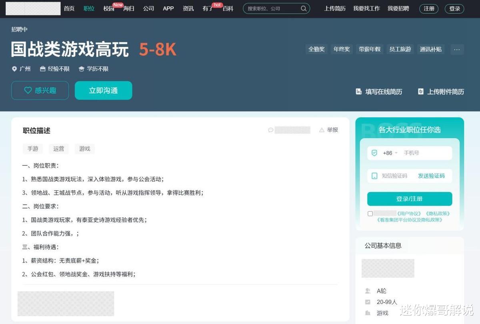Click the warning icon next to 举报
Image resolution: width=480 pixels, height=324 pixels.
(x=322, y=129)
